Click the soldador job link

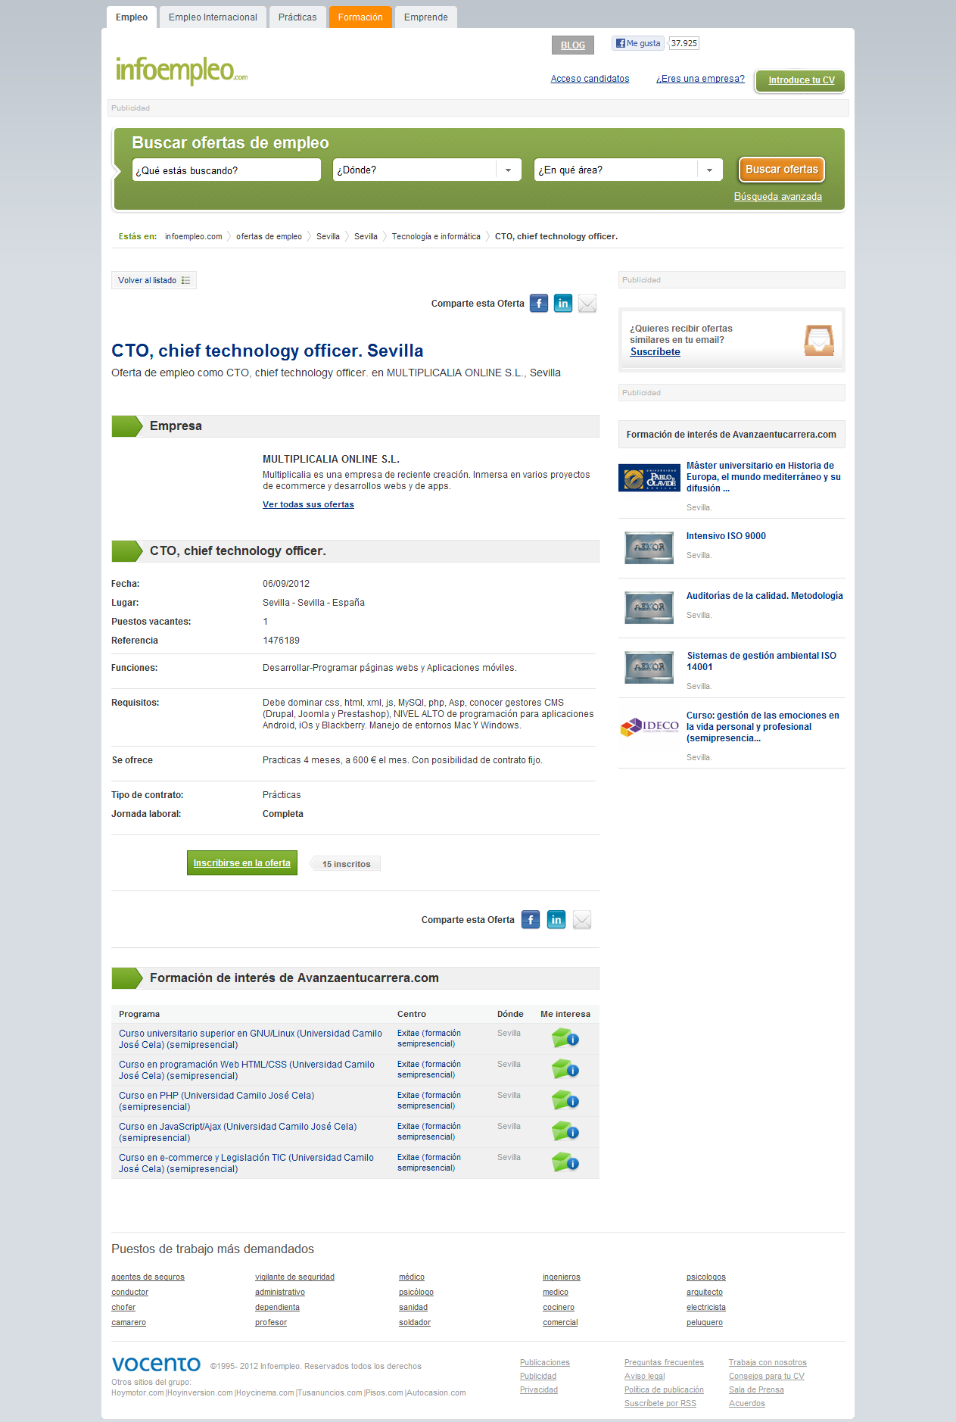point(415,1323)
